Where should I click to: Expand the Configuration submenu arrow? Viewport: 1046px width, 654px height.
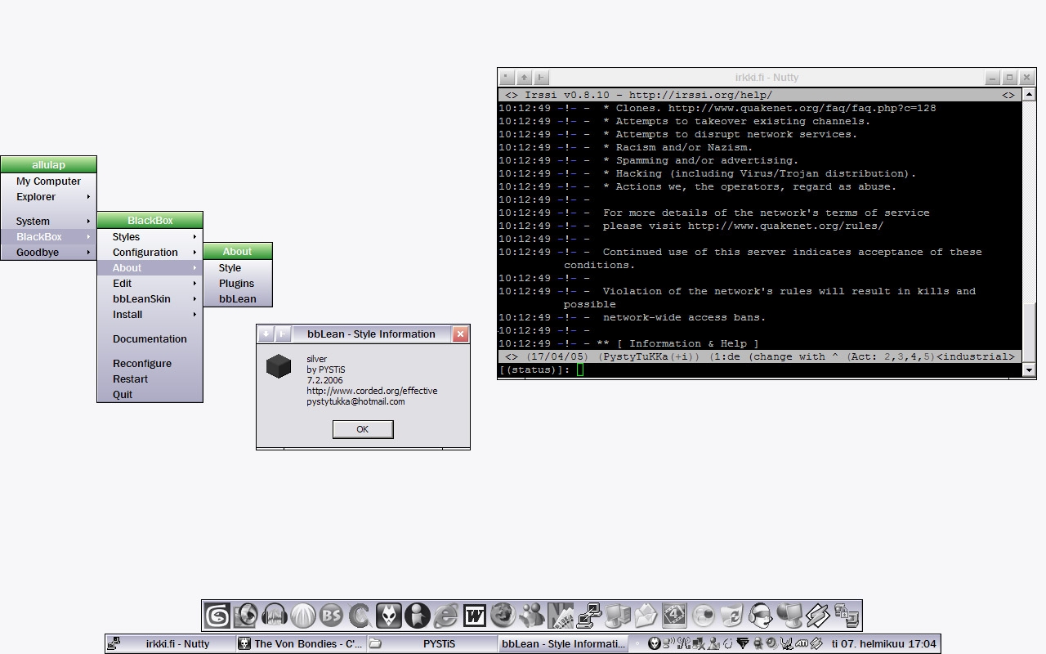(x=194, y=252)
